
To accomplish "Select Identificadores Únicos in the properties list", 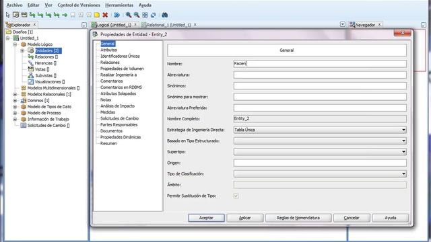I will coord(120,56).
